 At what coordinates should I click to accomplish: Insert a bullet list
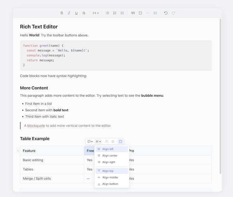(x=107, y=13)
